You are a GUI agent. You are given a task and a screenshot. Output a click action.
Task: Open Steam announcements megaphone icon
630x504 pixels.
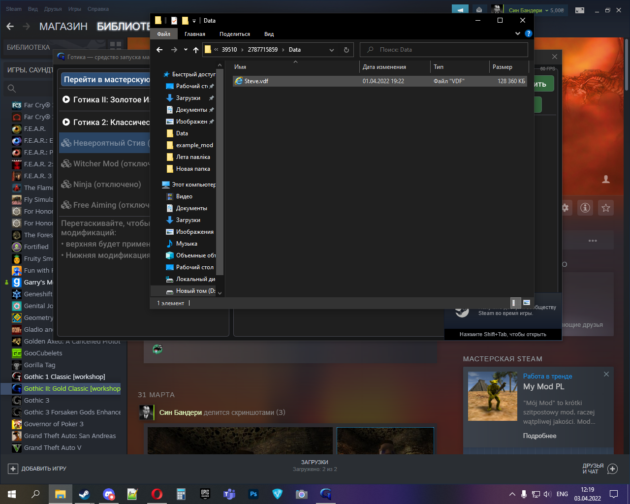click(x=460, y=10)
